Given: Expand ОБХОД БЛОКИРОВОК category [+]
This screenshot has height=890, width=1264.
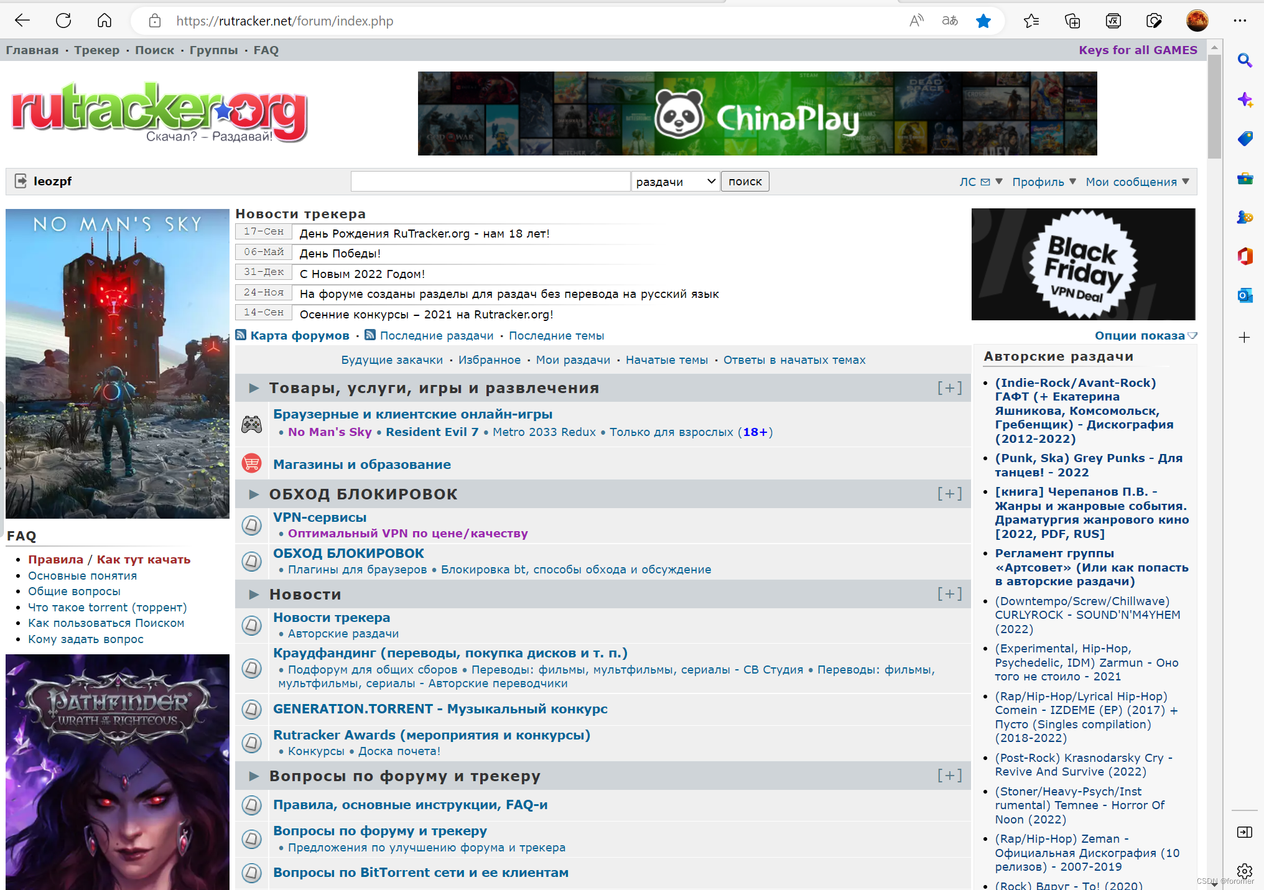Looking at the screenshot, I should (x=949, y=493).
